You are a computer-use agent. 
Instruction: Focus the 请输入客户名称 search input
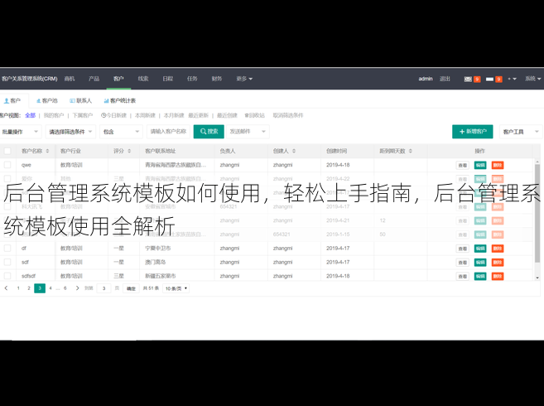click(168, 132)
